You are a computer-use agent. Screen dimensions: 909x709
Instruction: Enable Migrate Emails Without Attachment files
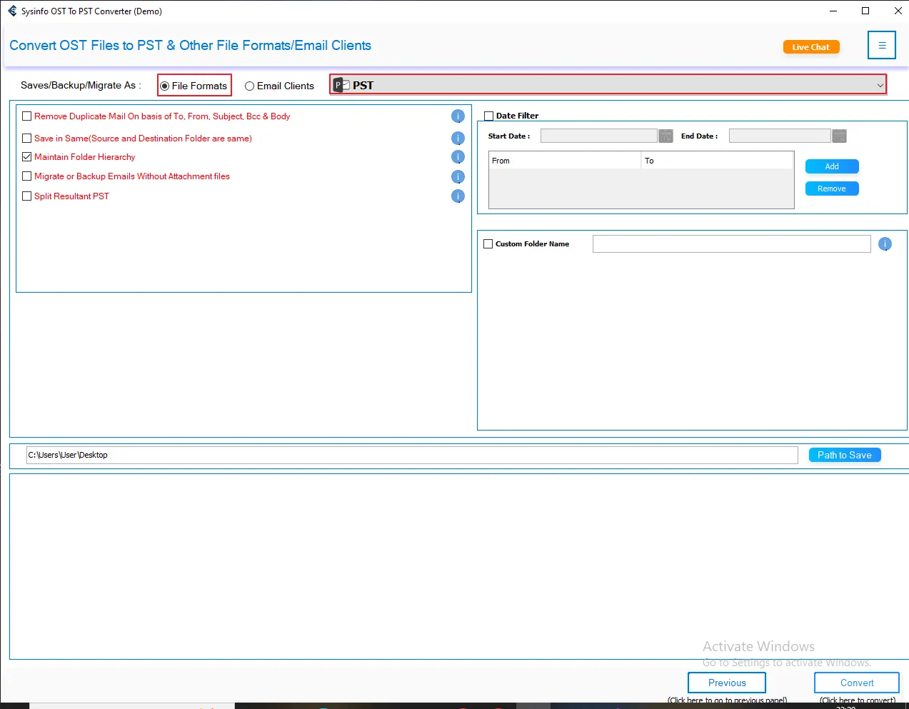(x=27, y=176)
